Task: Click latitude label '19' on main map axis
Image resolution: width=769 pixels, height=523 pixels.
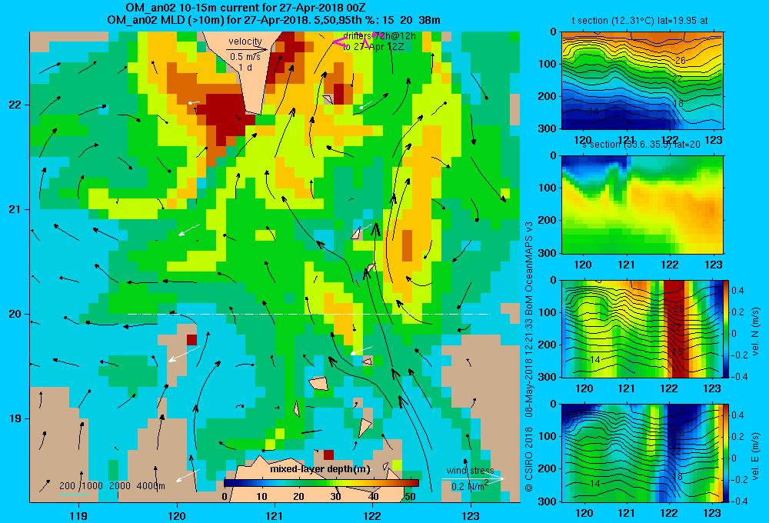Action: [15, 418]
